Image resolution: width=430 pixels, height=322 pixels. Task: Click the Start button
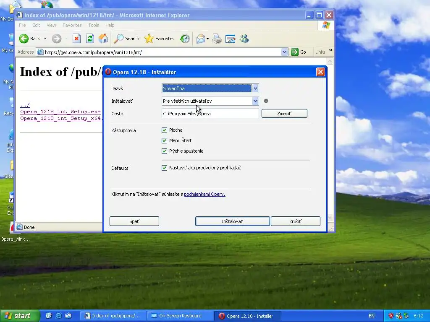tap(19, 316)
